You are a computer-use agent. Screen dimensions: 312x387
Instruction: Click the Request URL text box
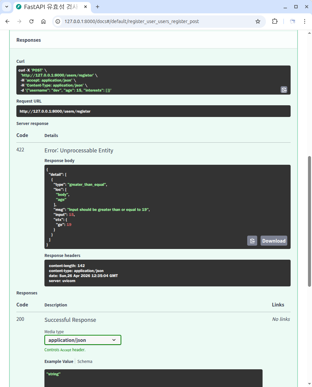[x=153, y=111]
